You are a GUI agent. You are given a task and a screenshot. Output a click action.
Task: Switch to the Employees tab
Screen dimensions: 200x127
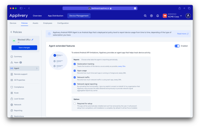pyautogui.click(x=48, y=23)
